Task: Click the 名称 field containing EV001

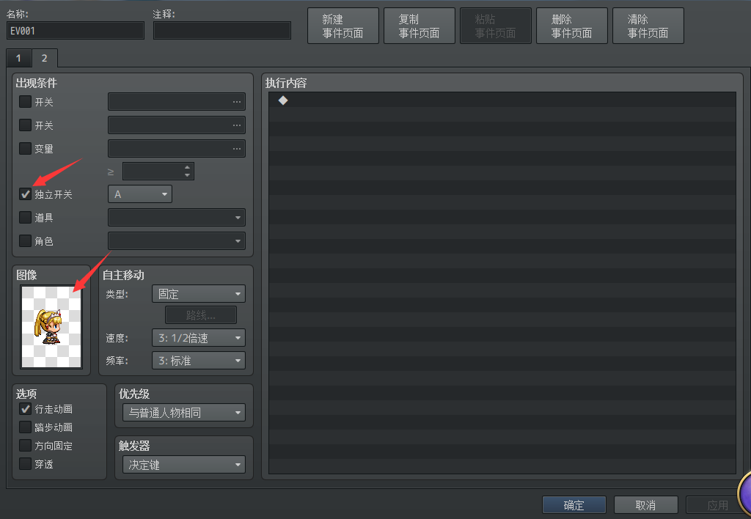Action: [x=76, y=31]
